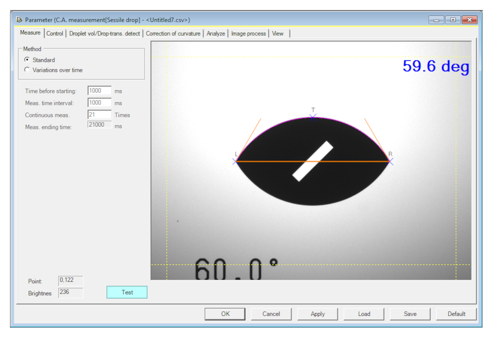Click the T apex marker on droplet
The image size is (493, 338).
click(x=313, y=116)
